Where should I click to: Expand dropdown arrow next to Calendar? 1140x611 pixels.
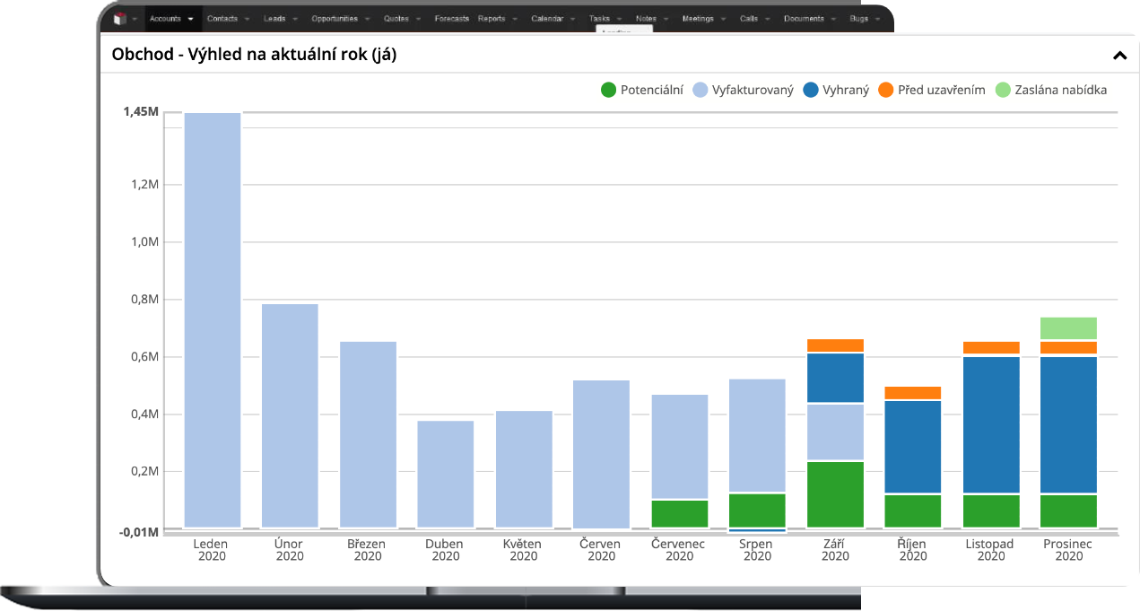[x=572, y=19]
